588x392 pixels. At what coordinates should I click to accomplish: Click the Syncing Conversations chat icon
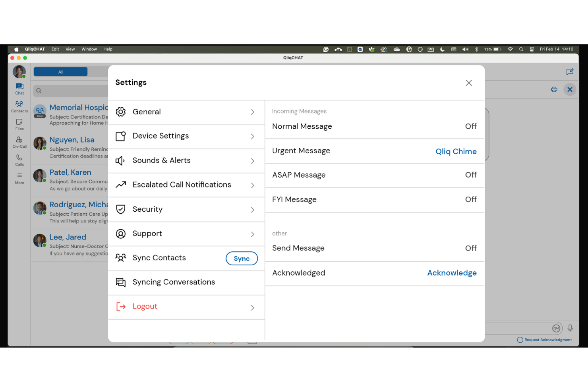point(121,282)
